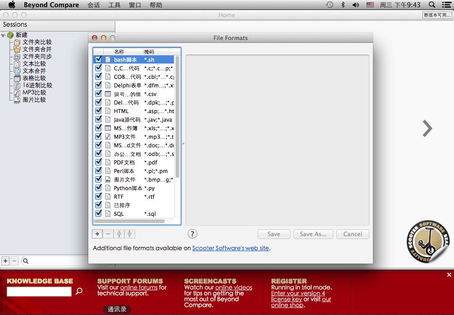Screen dimensions: 454x315
Task: Click folder merge icon in Sessions tree
Action: [17, 49]
